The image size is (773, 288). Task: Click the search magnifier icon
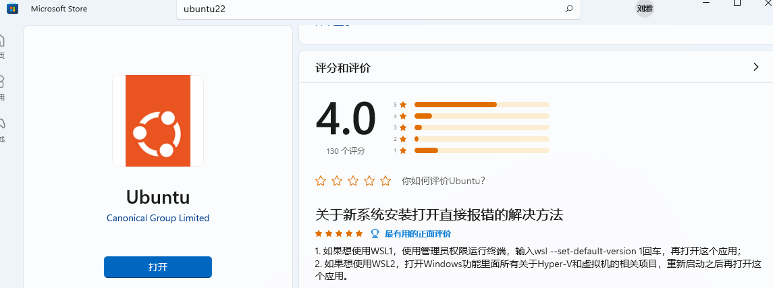point(569,9)
